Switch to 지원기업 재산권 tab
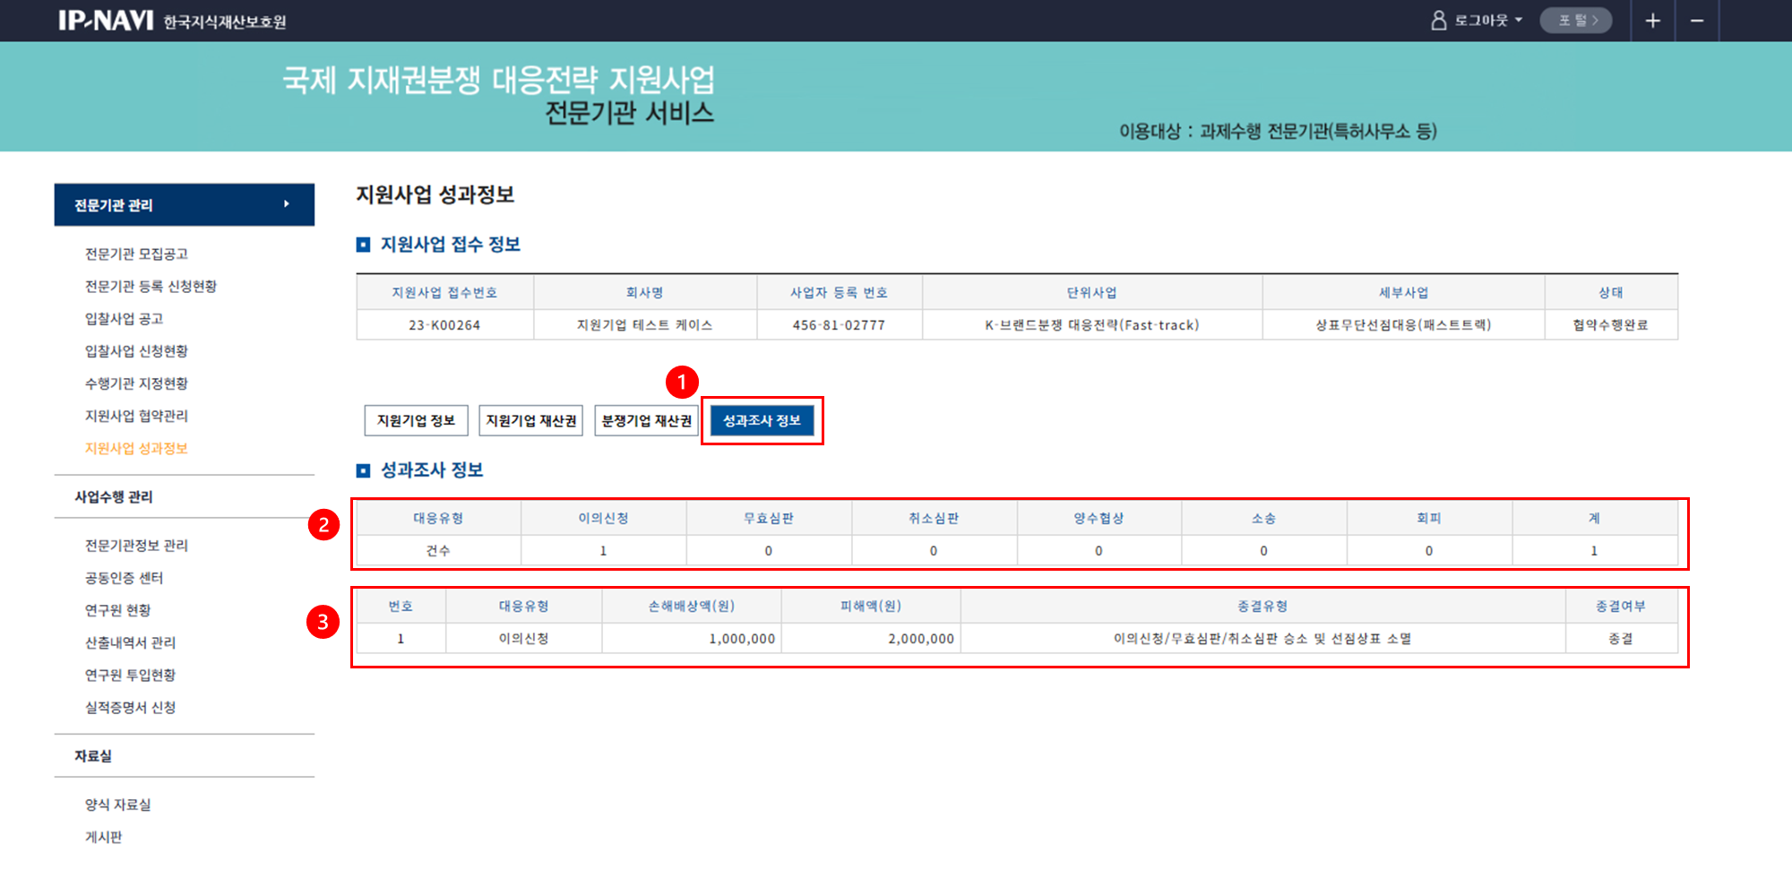This screenshot has width=1792, height=870. (x=530, y=420)
